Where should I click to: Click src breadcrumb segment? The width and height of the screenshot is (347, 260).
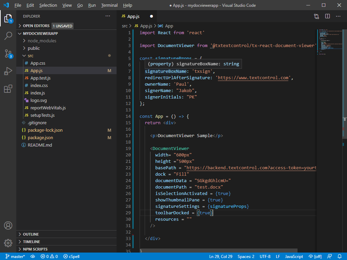(x=125, y=26)
